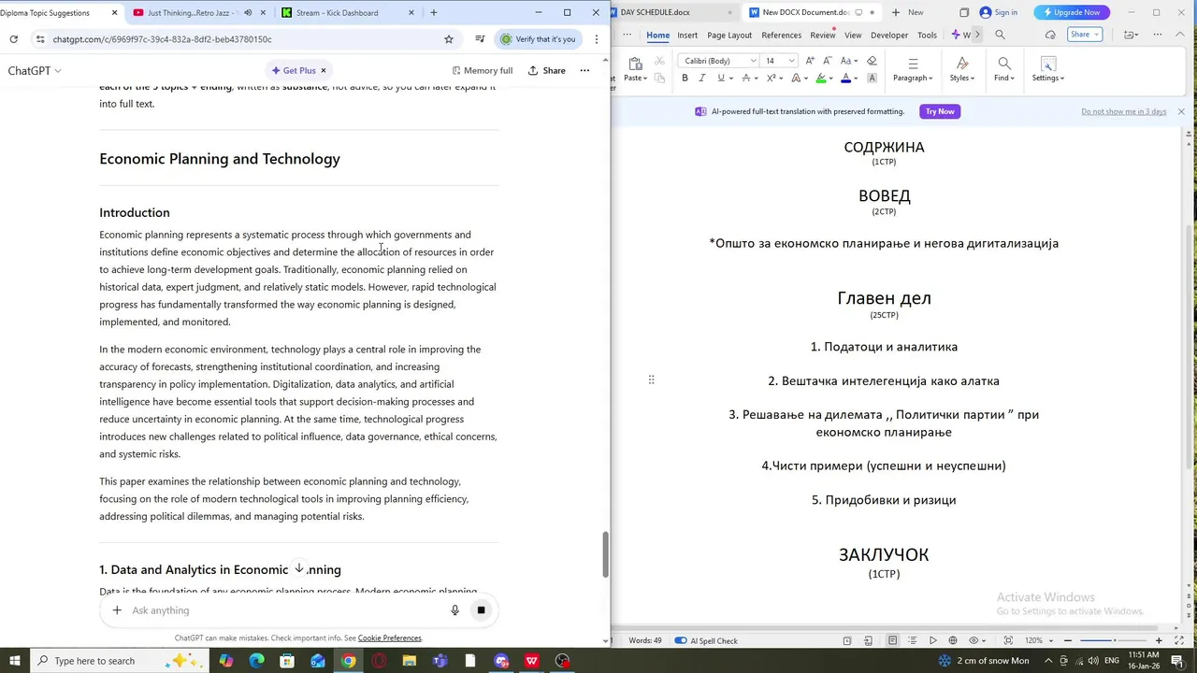The width and height of the screenshot is (1197, 673).
Task: Click Share in ChatGPT header
Action: (x=546, y=70)
